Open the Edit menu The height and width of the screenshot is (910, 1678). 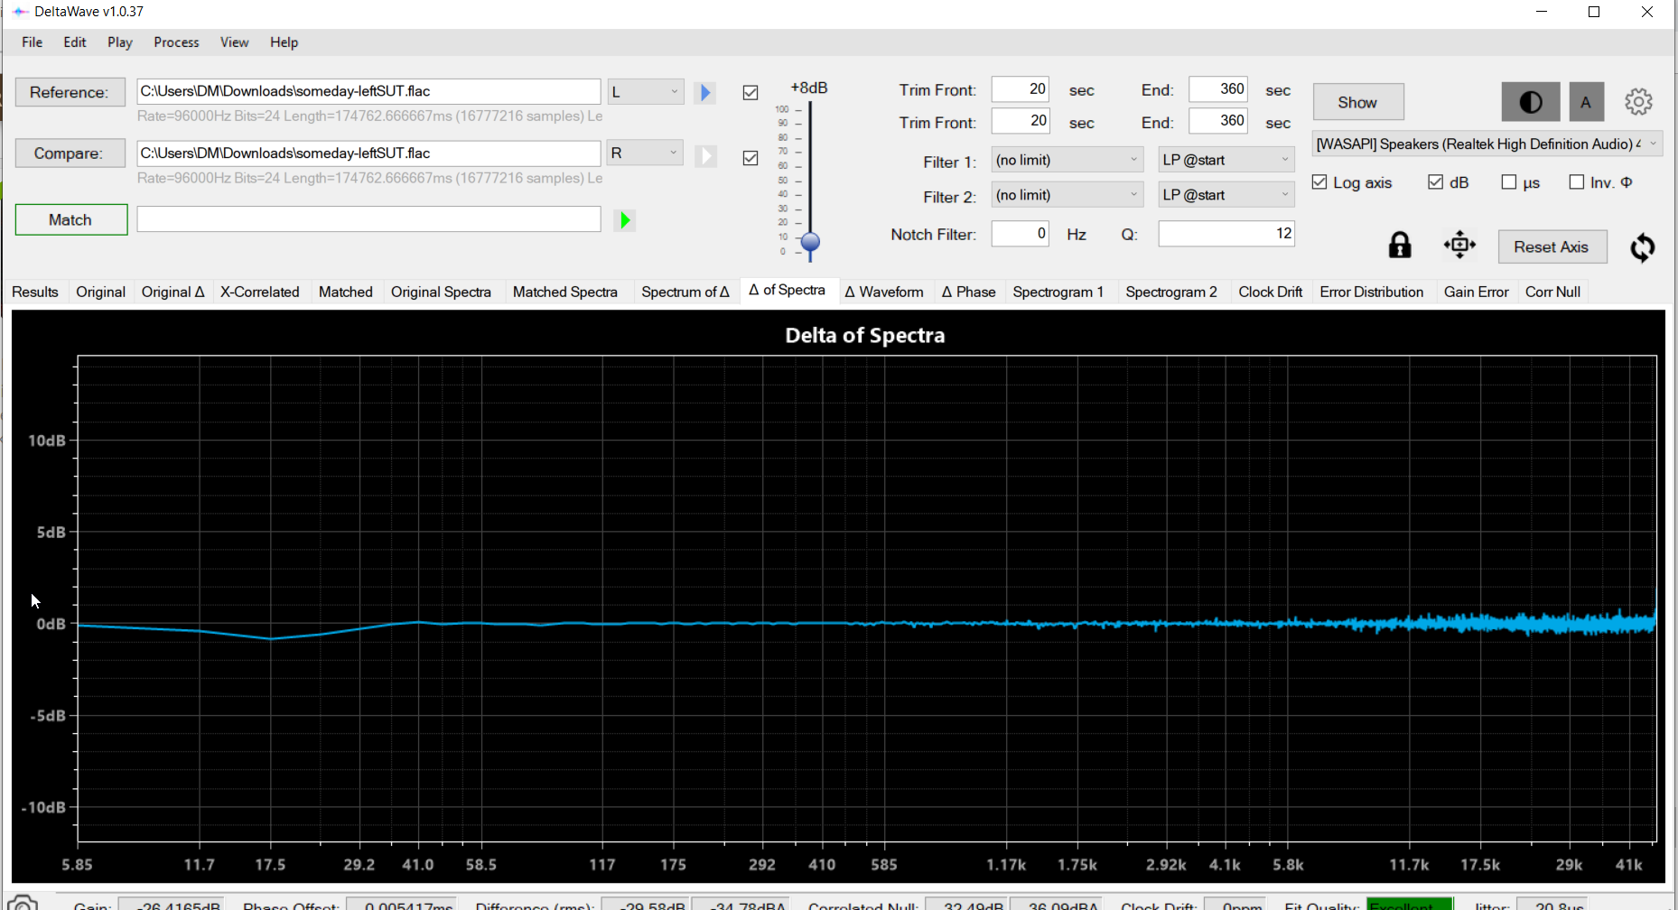75,42
